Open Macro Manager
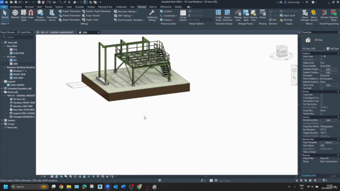Screen dimensions: 340x191 [x=305, y=15]
